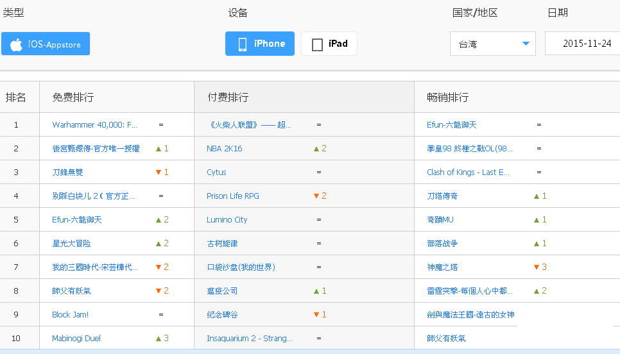Open Insaquarium 2 - Strang... link
Screen dimensions: 620x354
click(250, 338)
